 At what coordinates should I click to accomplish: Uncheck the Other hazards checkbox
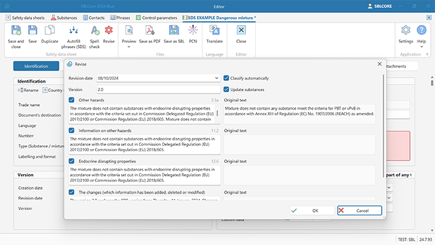coord(72,100)
